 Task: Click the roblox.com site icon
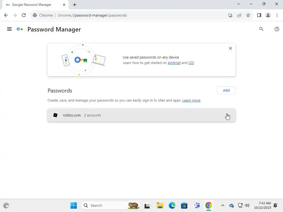click(x=55, y=115)
